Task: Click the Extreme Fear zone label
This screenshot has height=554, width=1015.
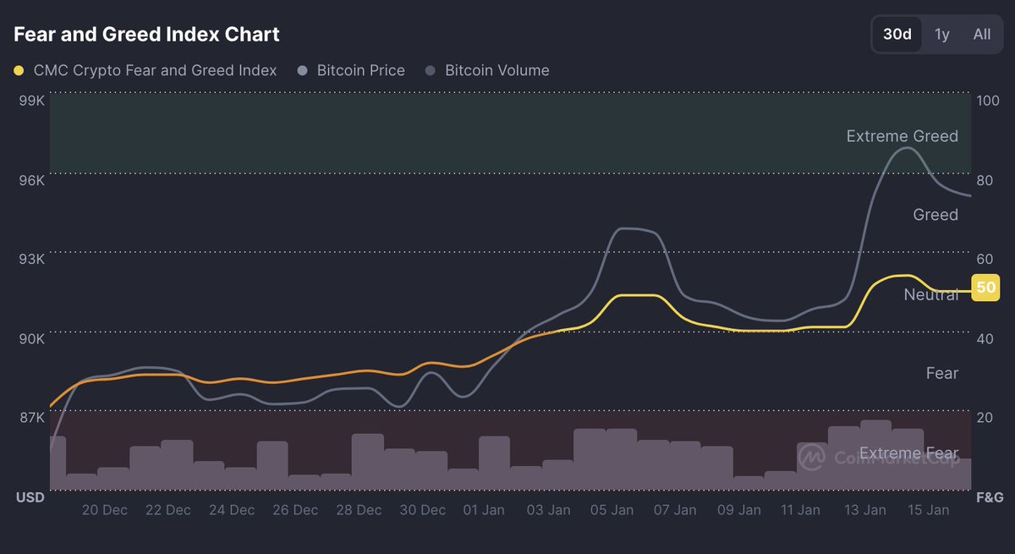Action: click(x=908, y=453)
